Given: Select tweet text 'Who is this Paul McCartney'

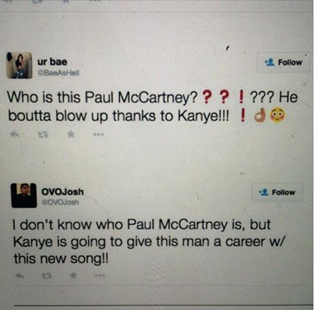Looking at the screenshot, I should pos(103,97).
